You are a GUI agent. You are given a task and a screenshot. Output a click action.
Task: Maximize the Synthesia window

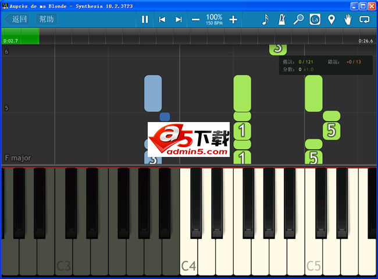click(x=363, y=6)
